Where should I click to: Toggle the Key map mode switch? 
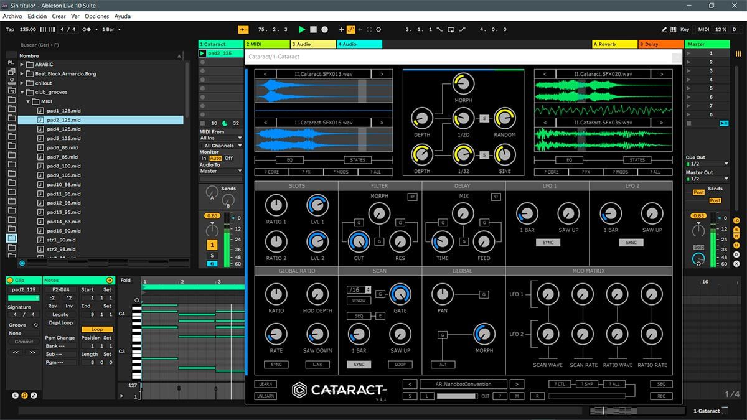pyautogui.click(x=685, y=29)
